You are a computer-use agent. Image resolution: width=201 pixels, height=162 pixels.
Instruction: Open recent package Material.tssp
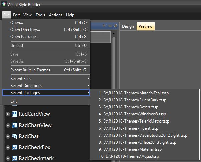(145, 149)
